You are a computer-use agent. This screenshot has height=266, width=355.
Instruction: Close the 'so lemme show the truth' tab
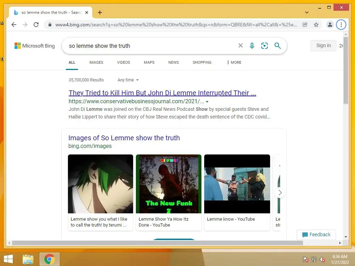[87, 12]
